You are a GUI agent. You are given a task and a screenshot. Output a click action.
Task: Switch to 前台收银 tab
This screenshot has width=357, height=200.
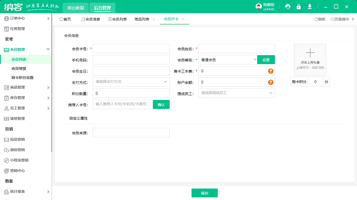pyautogui.click(x=76, y=8)
